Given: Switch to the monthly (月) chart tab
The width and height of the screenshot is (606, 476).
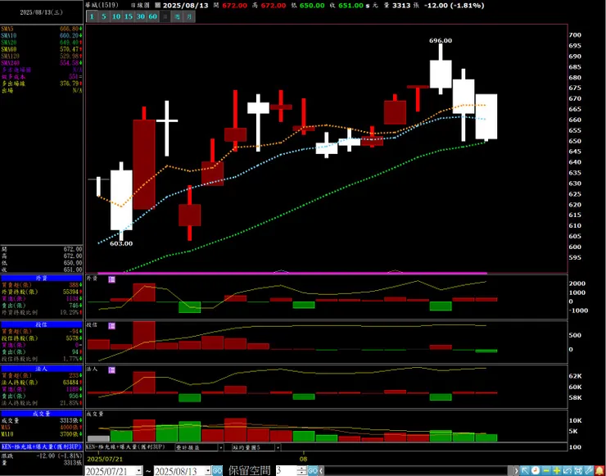Looking at the screenshot, I should click(x=189, y=16).
